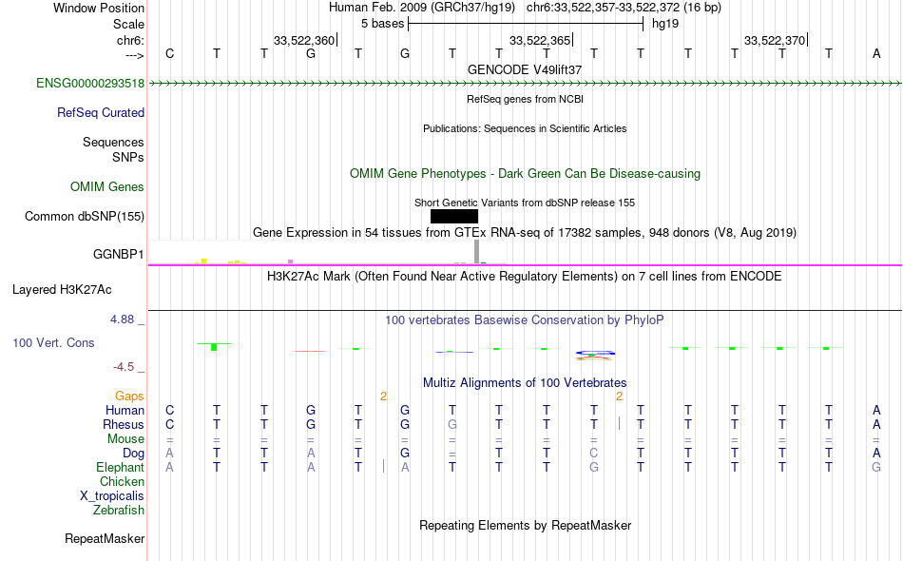Click Repeating Elements by RepeatMasker title
The width and height of the screenshot is (903, 561).
pyautogui.click(x=525, y=525)
